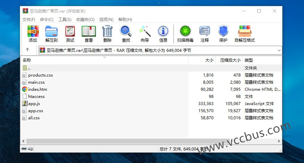Open the 文件(F) menu
This screenshot has width=304, height=163.
pyautogui.click(x=29, y=20)
